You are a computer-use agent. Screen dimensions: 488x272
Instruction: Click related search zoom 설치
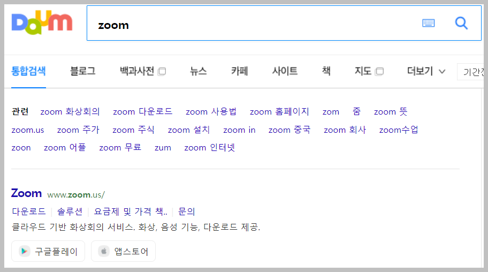[189, 130]
